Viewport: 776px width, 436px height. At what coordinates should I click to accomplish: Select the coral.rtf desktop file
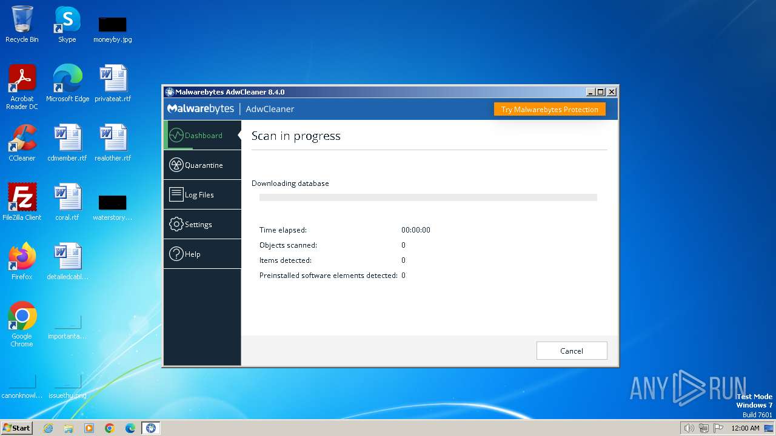click(x=67, y=202)
